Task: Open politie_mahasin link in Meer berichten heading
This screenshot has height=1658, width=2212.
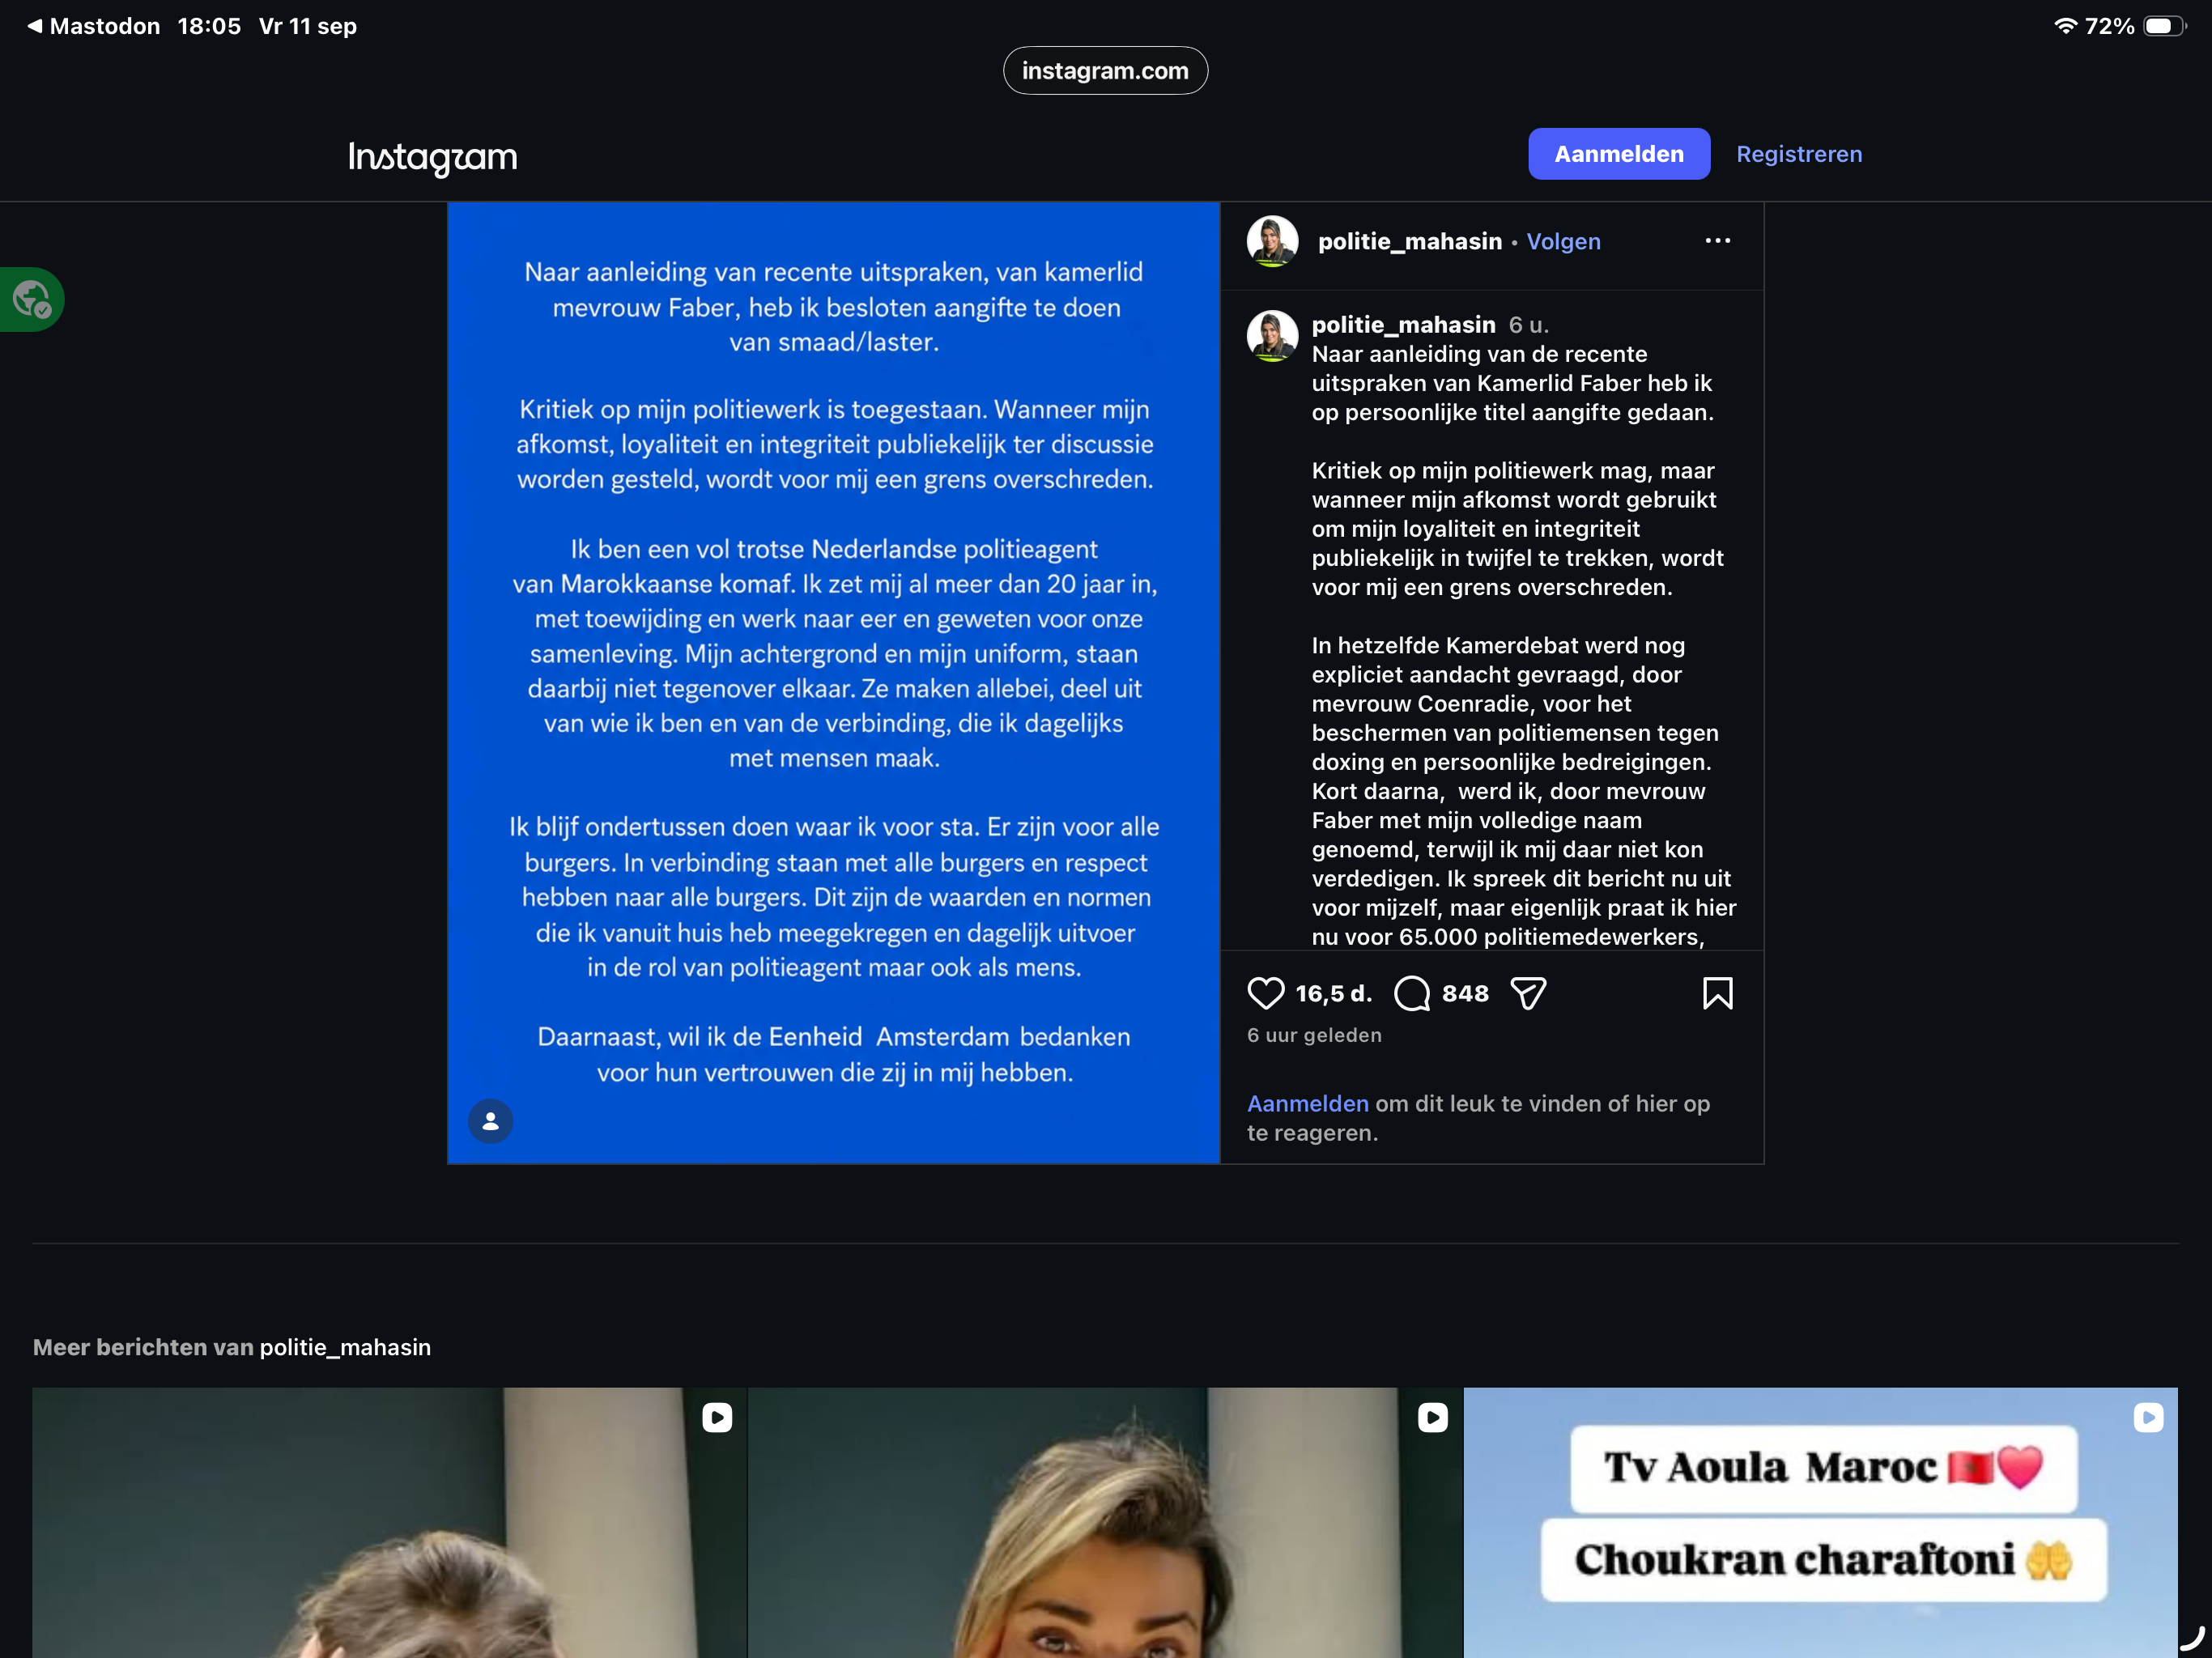Action: click(x=345, y=1347)
